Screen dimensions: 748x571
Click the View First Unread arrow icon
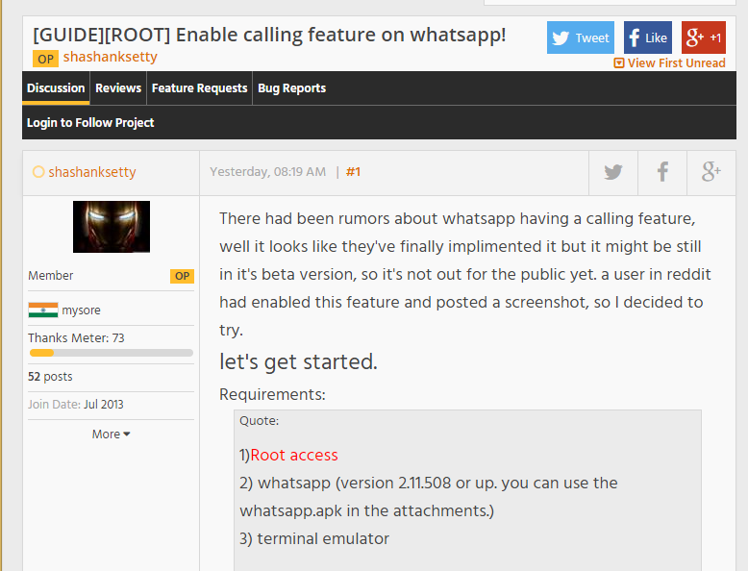[619, 63]
